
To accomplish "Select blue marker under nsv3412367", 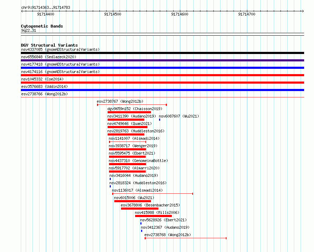I will (x=141, y=231).
